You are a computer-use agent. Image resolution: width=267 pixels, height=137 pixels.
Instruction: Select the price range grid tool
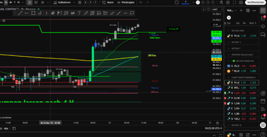(x=92, y=13)
